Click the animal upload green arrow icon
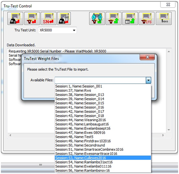Image resolution: width=179 pixels, height=174 pixels. (113, 19)
